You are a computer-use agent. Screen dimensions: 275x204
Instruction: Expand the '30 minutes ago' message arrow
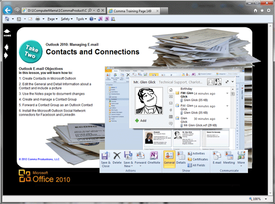(x=227, y=118)
